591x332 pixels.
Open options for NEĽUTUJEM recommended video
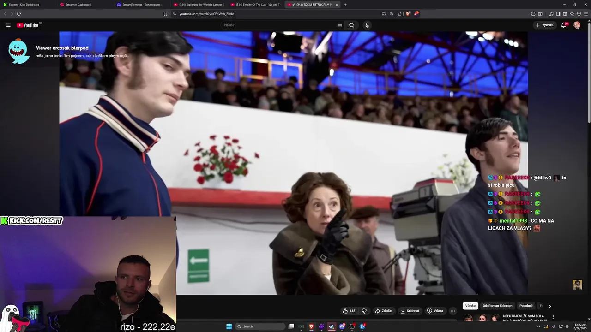click(x=553, y=317)
